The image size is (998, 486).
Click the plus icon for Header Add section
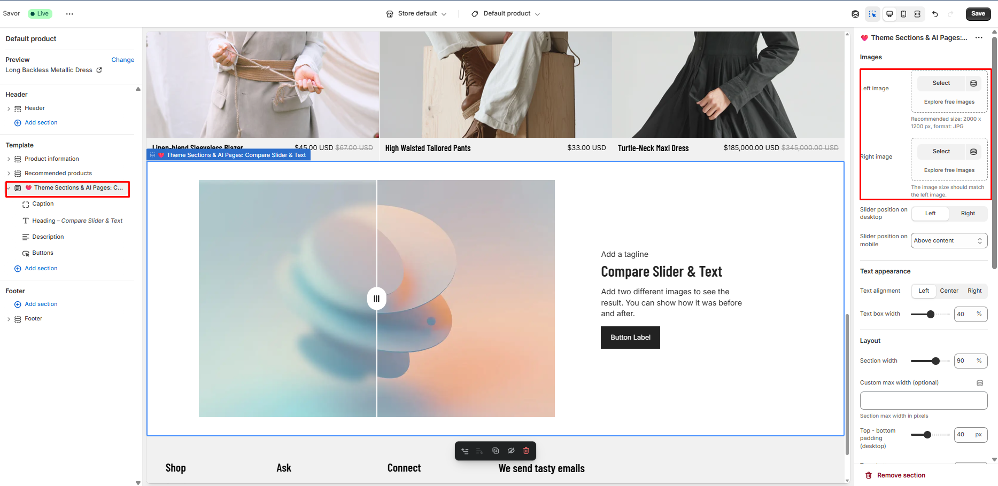coord(18,123)
